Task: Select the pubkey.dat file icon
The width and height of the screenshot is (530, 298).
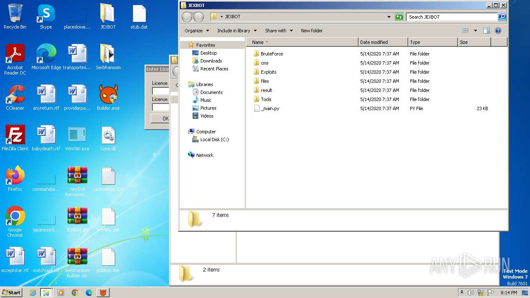Action: point(108,260)
